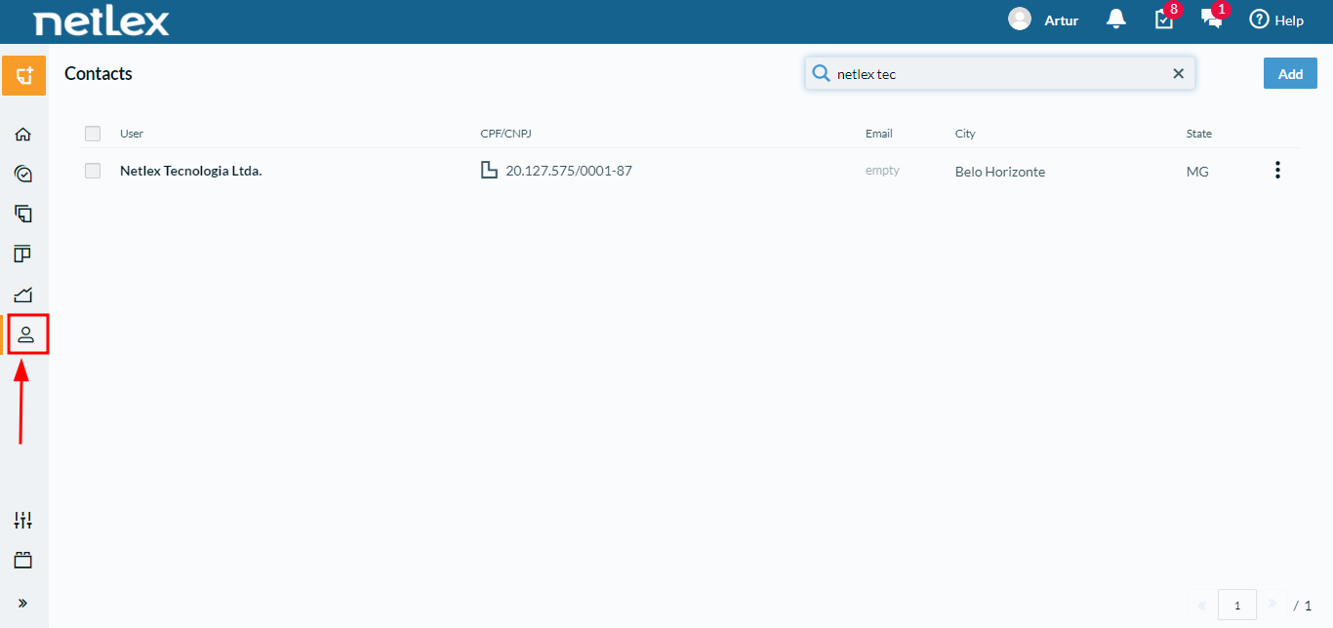Open Artur user menu
This screenshot has height=628, width=1333.
tap(1061, 20)
